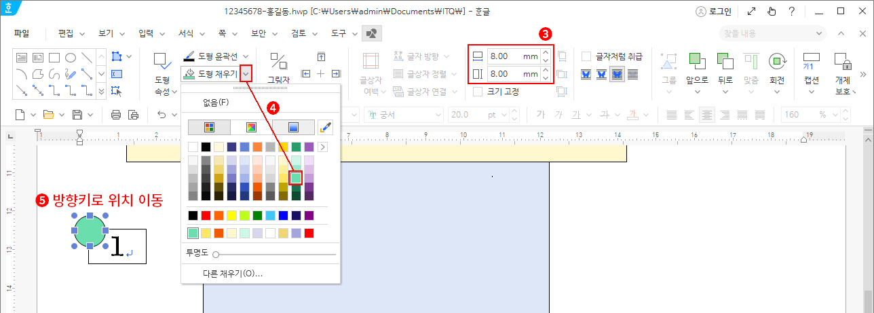Open the 도형 윤곽선 dropdown arrow
The height and width of the screenshot is (313, 874).
[x=246, y=56]
